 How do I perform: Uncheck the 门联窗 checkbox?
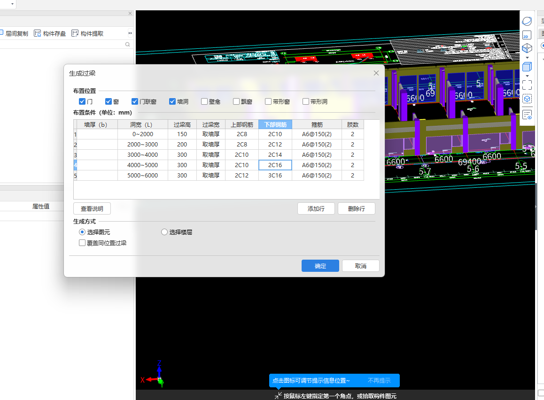click(135, 101)
